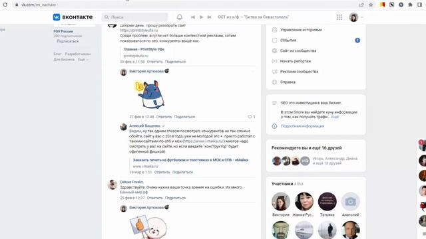Viewport: 426px width, 239px height.
Task: Share the 25 фев в 12:27 comment
Action: pyautogui.click(x=175, y=198)
